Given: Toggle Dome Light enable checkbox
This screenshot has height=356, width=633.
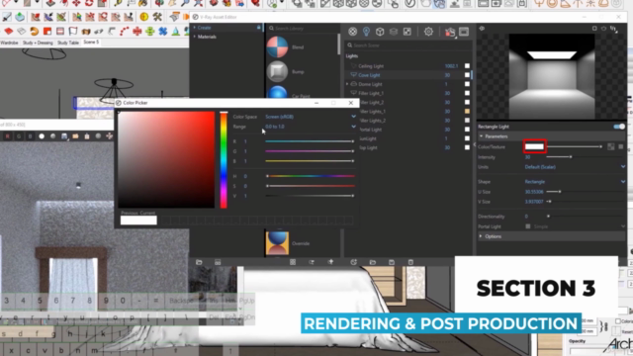Looking at the screenshot, I should (467, 84).
